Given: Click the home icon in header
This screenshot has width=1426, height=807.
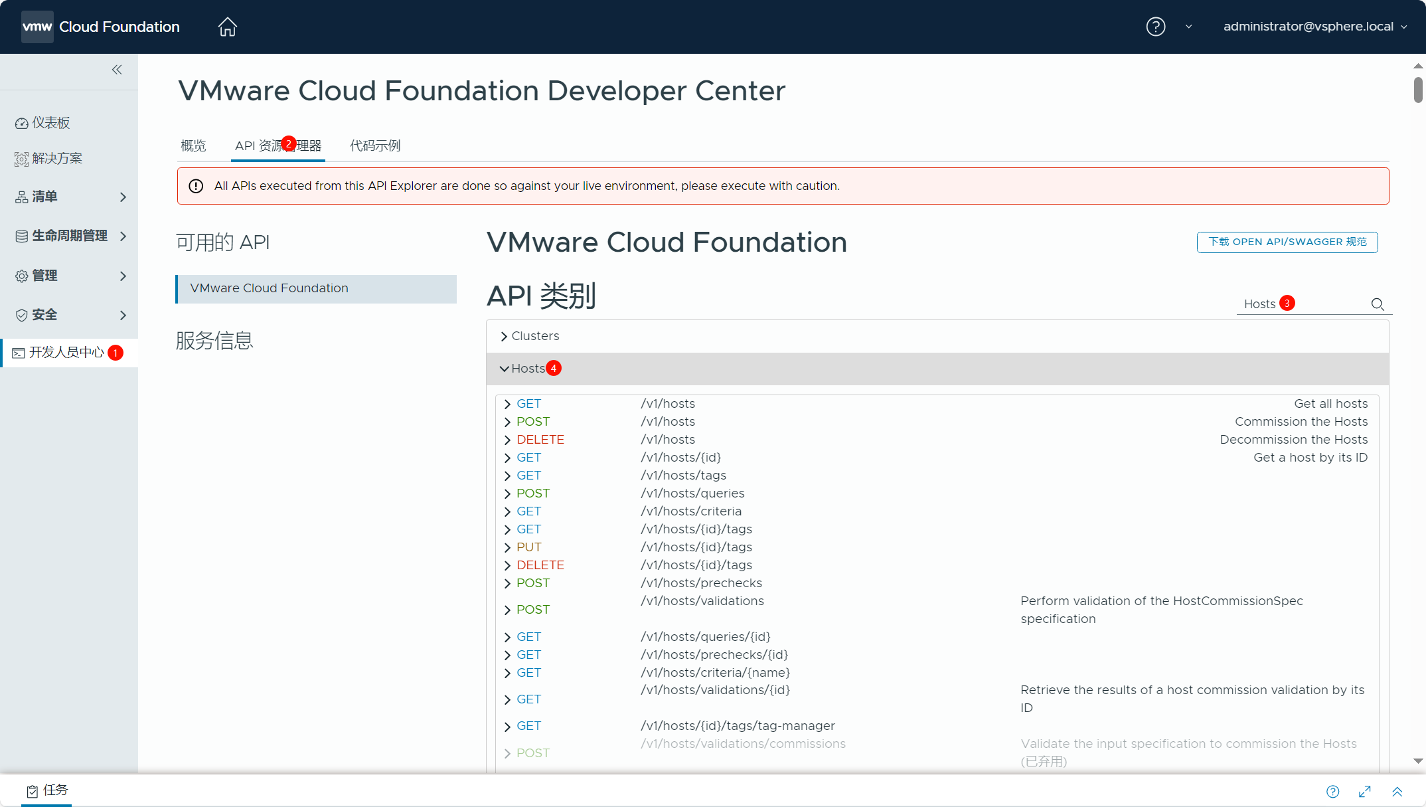Looking at the screenshot, I should (x=227, y=27).
